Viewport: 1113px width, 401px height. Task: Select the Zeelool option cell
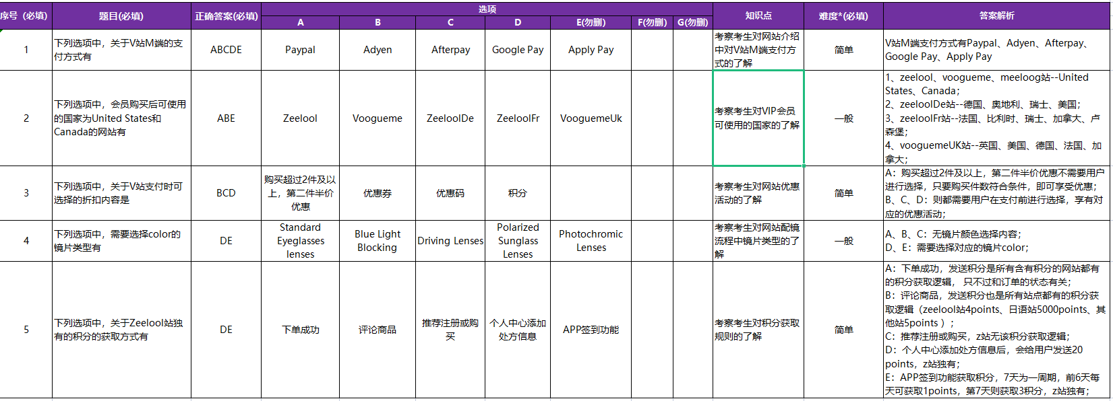click(x=300, y=118)
